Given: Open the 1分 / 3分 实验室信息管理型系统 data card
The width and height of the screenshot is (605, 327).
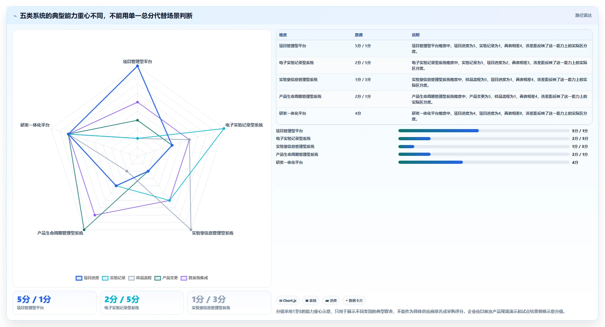Looking at the screenshot, I should pyautogui.click(x=229, y=302).
